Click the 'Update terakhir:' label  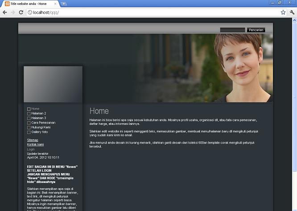coord(38,154)
